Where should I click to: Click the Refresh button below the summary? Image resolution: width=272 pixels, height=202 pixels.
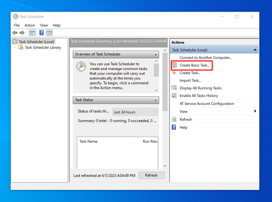point(152,175)
